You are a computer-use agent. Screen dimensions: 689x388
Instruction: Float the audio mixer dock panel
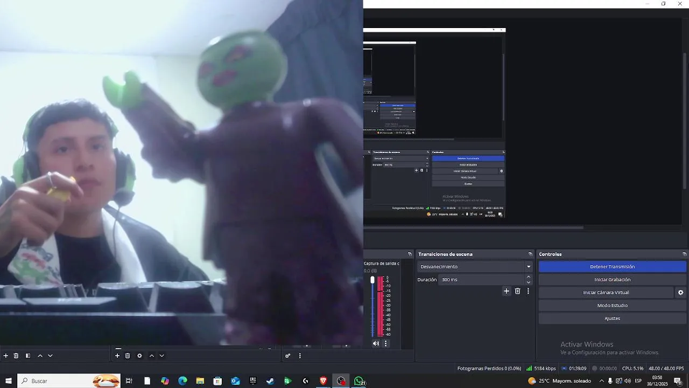(410, 254)
